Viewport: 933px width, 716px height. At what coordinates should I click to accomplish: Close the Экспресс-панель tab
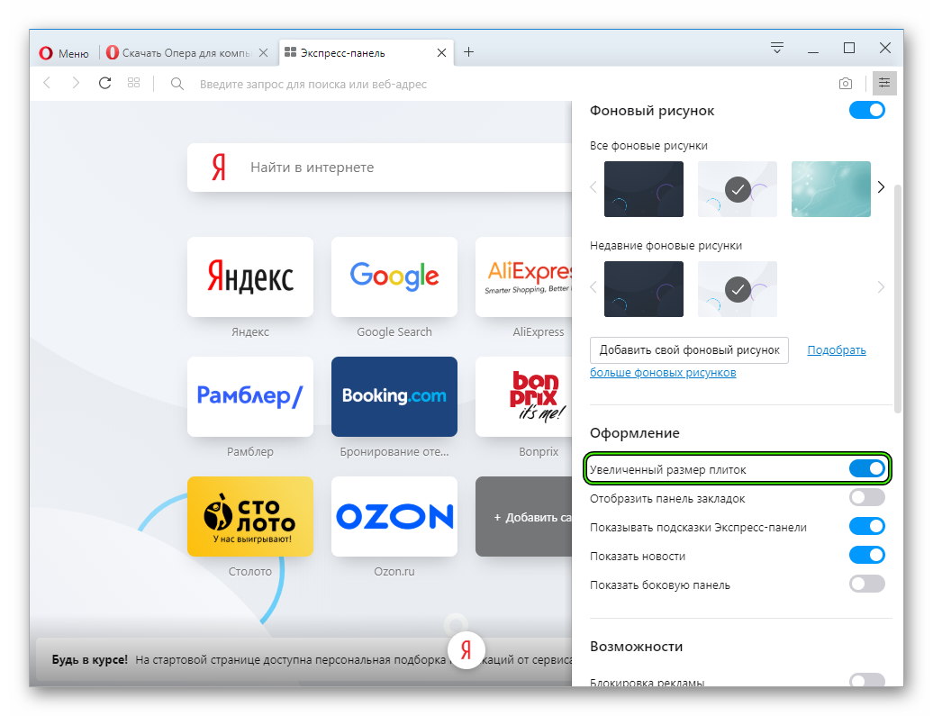[x=441, y=53]
